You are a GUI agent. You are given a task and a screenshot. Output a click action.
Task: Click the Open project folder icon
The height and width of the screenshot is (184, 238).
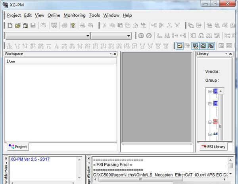[x=17, y=25]
